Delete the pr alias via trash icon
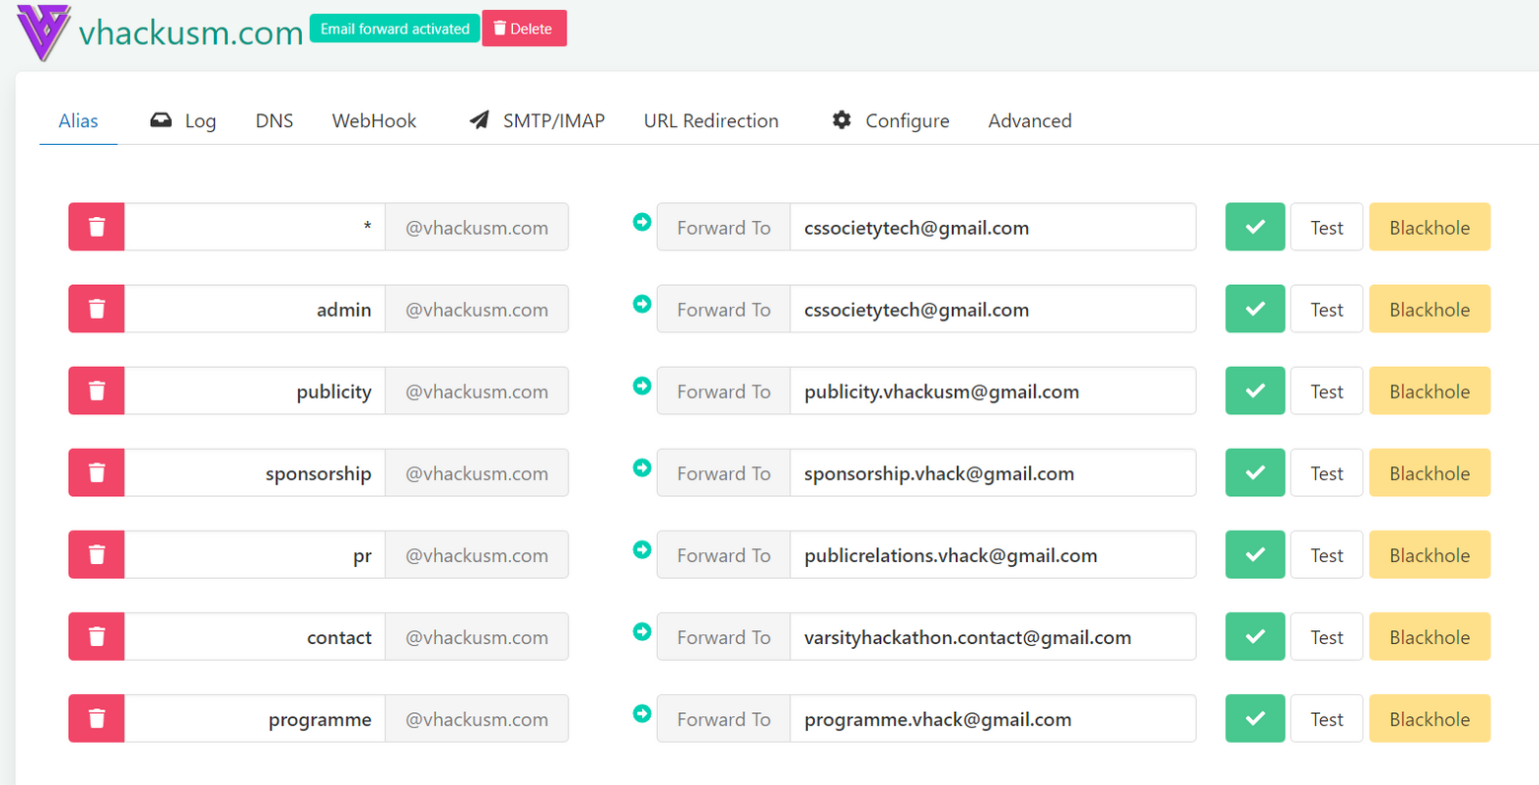 coord(97,555)
